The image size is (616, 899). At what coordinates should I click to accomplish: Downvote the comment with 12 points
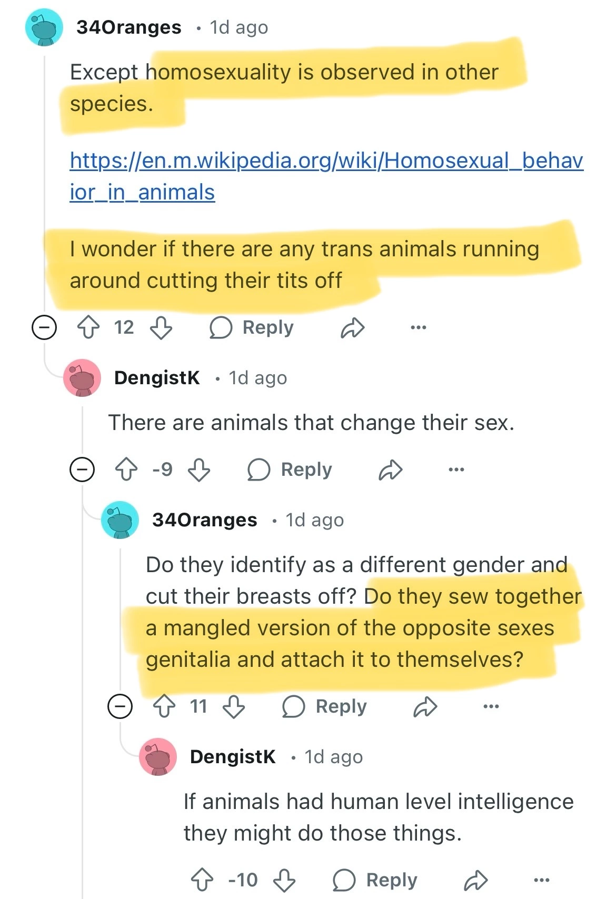pyautogui.click(x=161, y=328)
